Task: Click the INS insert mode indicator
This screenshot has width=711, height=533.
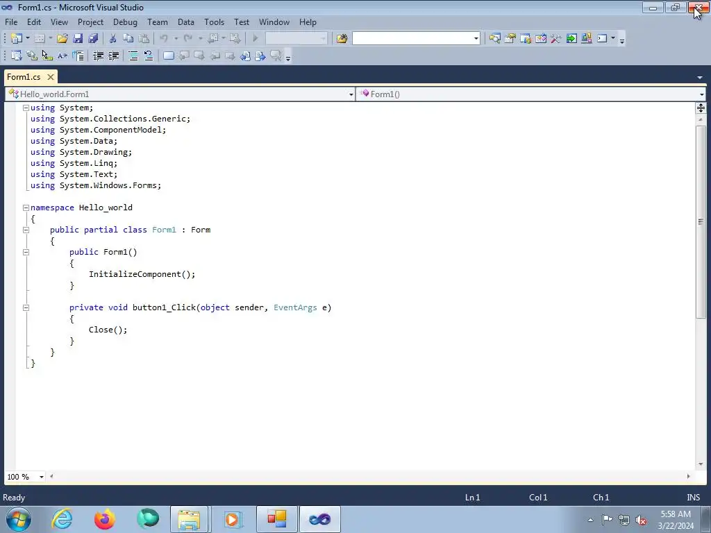Action: pyautogui.click(x=694, y=497)
